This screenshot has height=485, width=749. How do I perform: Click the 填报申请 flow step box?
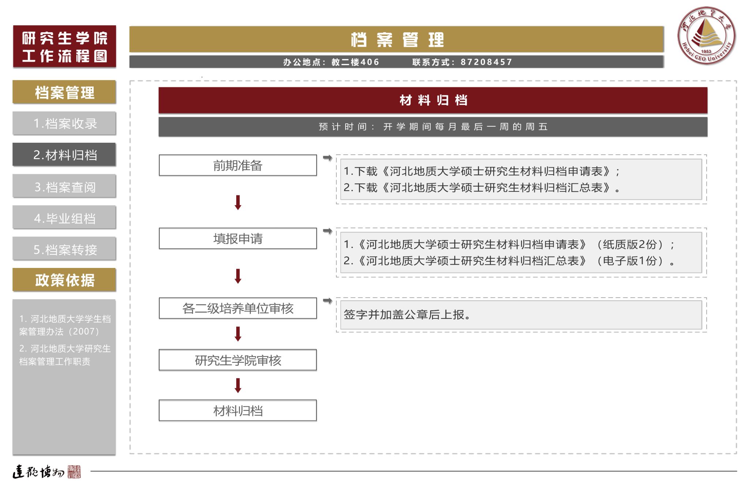point(238,239)
